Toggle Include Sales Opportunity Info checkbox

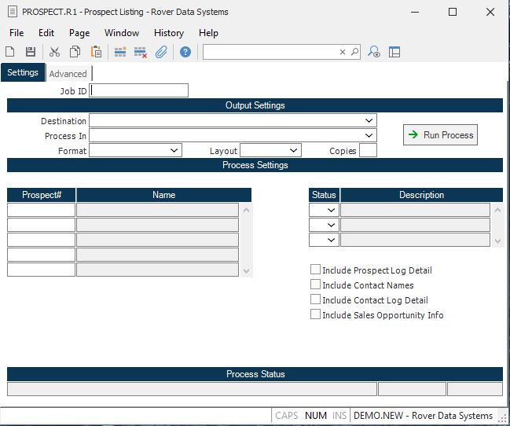[x=315, y=314]
